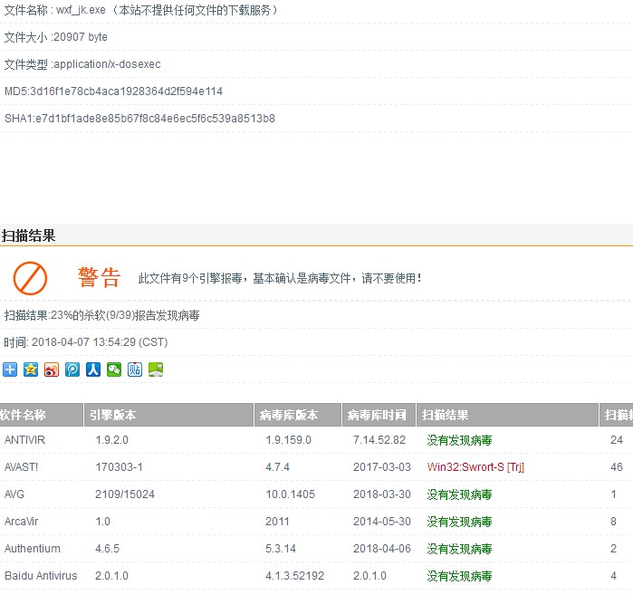Click the orange 警告 warning label
Viewport: 633px width, 595px height.
coord(100,278)
